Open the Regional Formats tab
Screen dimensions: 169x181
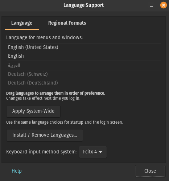click(x=67, y=23)
